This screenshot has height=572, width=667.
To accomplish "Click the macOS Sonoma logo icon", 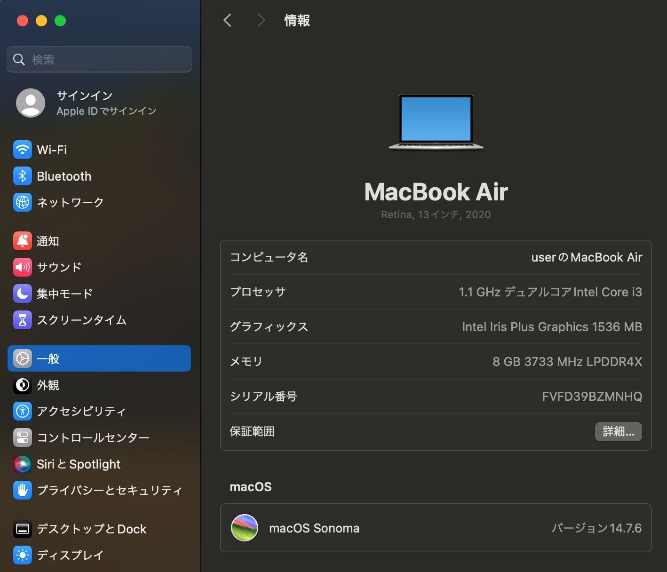I will [245, 528].
